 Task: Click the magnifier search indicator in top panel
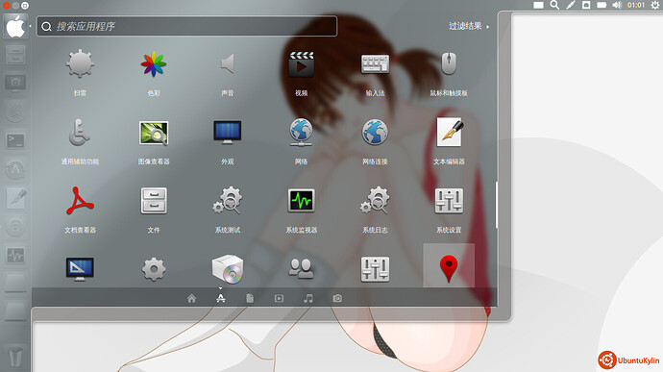point(554,5)
